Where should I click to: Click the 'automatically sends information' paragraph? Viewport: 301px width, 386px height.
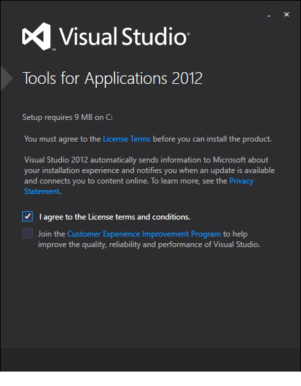[149, 176]
